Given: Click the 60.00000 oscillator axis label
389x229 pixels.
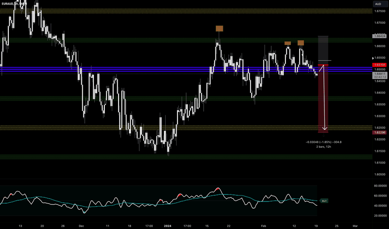Looking at the screenshot, I should 380,196.
